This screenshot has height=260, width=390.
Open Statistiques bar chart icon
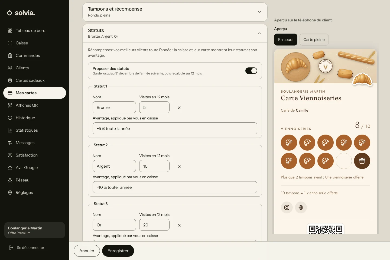(x=10, y=130)
